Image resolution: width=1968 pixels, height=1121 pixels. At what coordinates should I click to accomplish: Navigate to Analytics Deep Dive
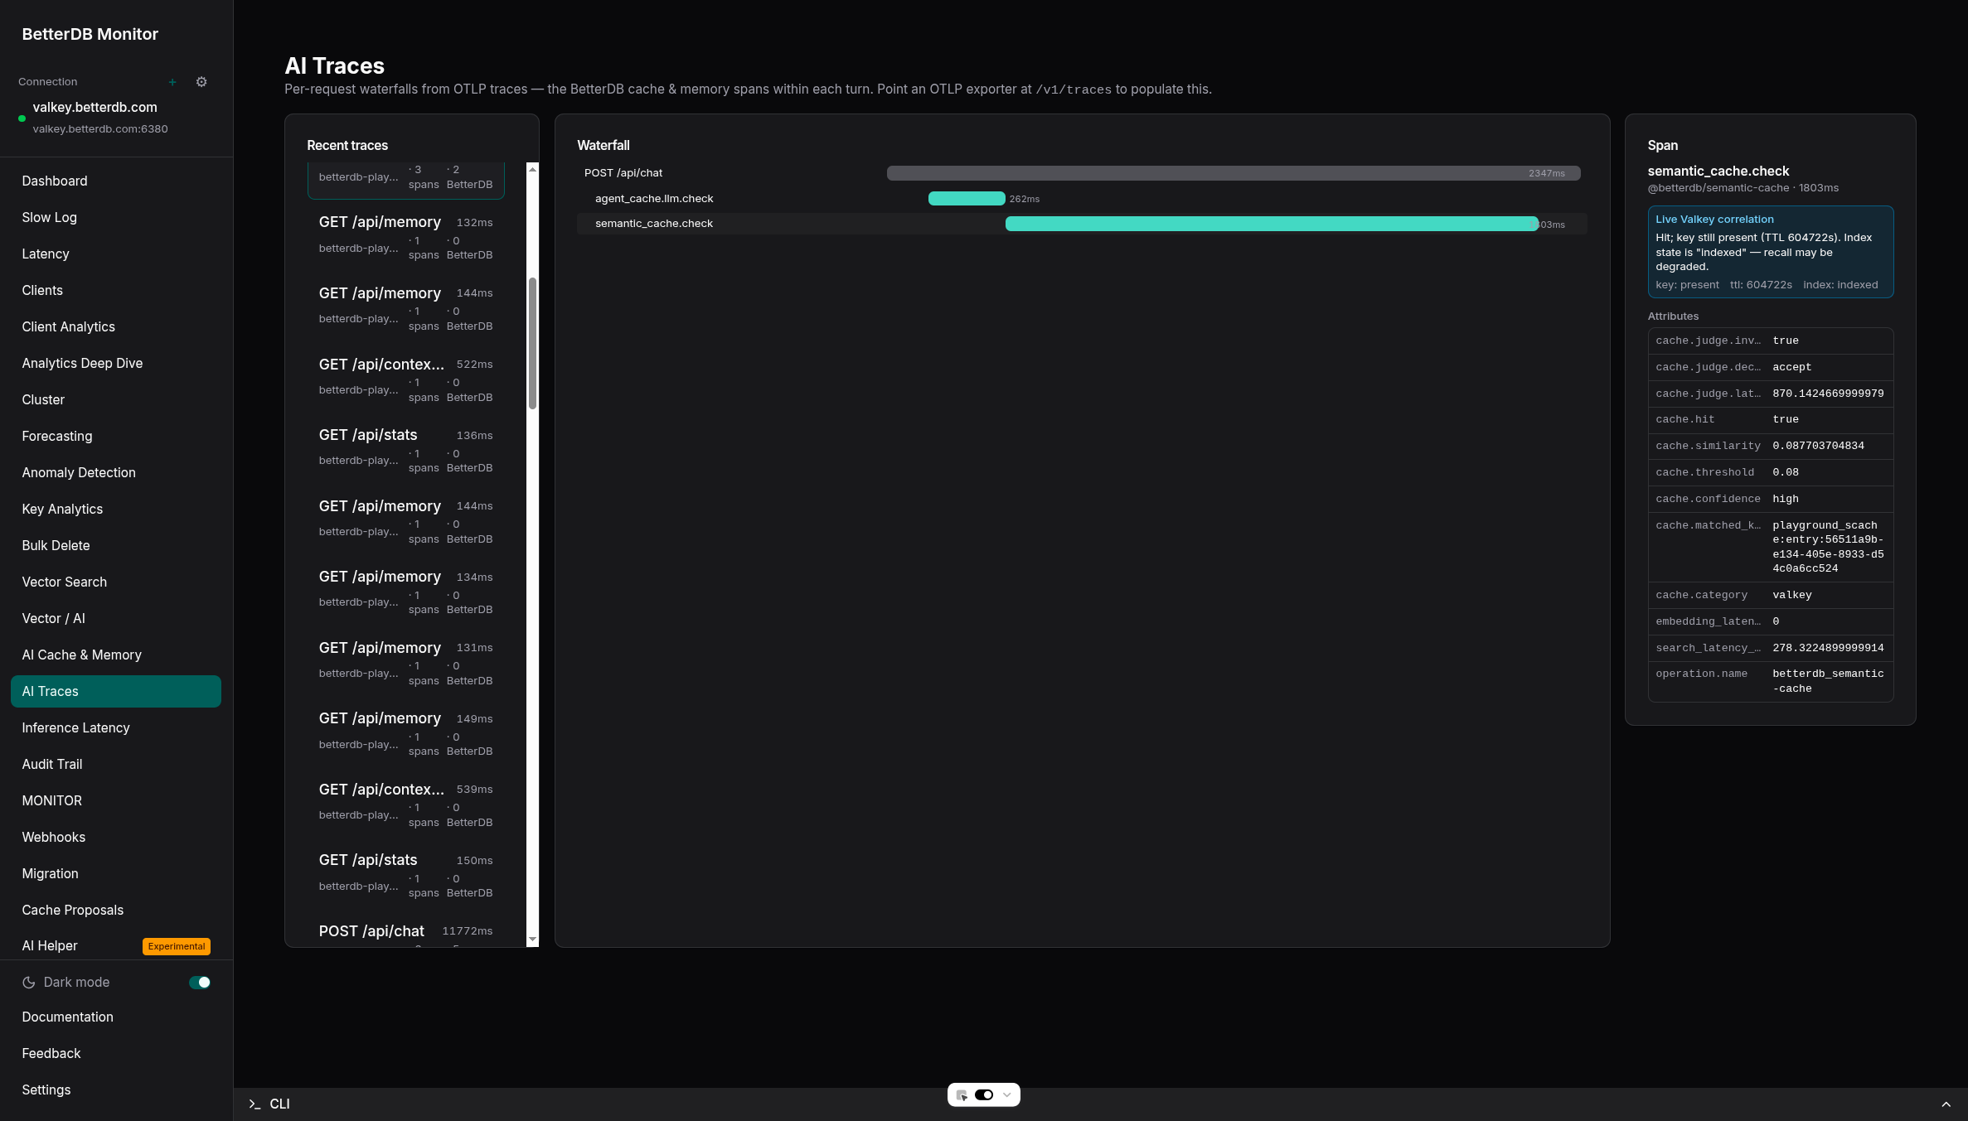point(116,363)
